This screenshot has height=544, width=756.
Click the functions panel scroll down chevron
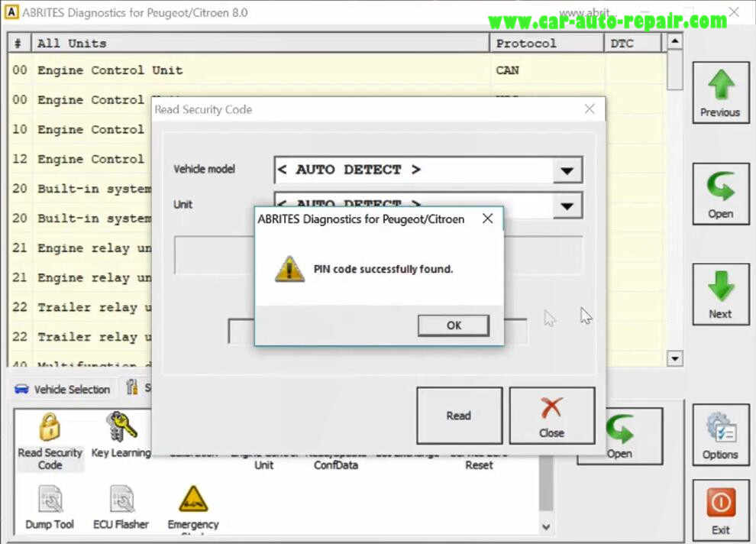click(546, 526)
